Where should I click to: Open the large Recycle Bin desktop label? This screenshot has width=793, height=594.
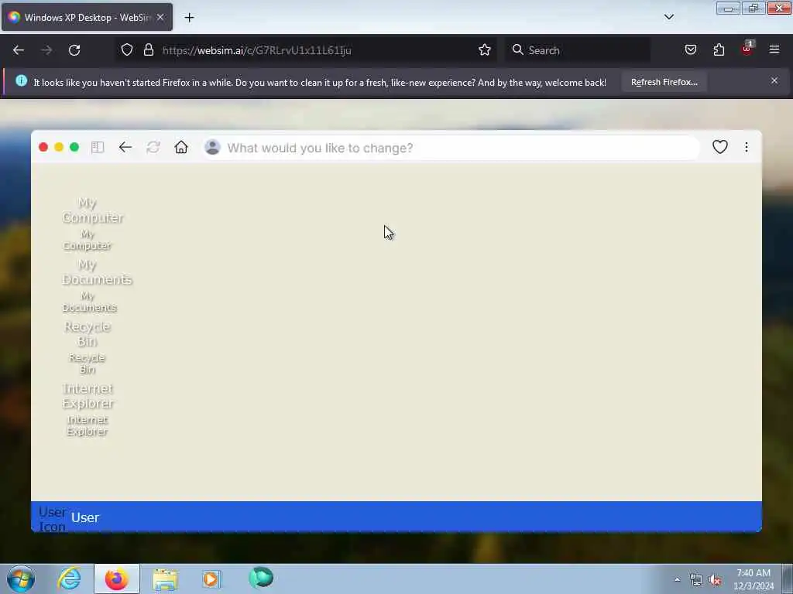pyautogui.click(x=87, y=334)
